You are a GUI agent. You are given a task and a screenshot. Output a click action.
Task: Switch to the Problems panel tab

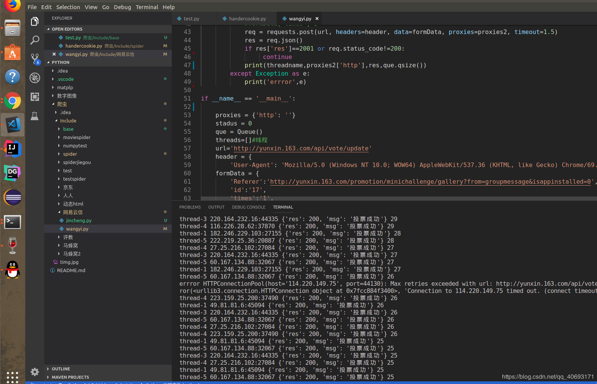point(190,207)
